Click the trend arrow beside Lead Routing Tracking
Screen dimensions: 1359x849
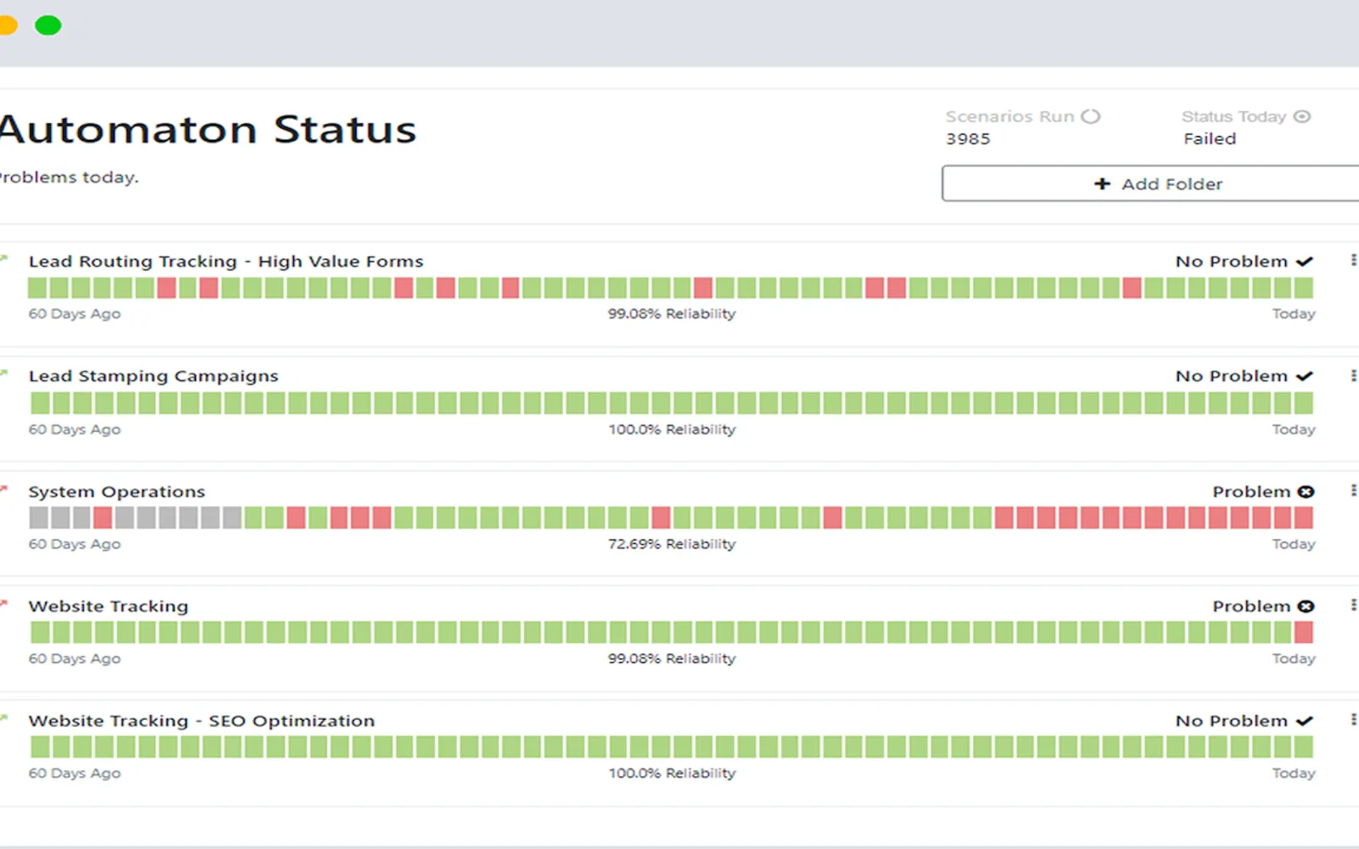[x=4, y=257]
